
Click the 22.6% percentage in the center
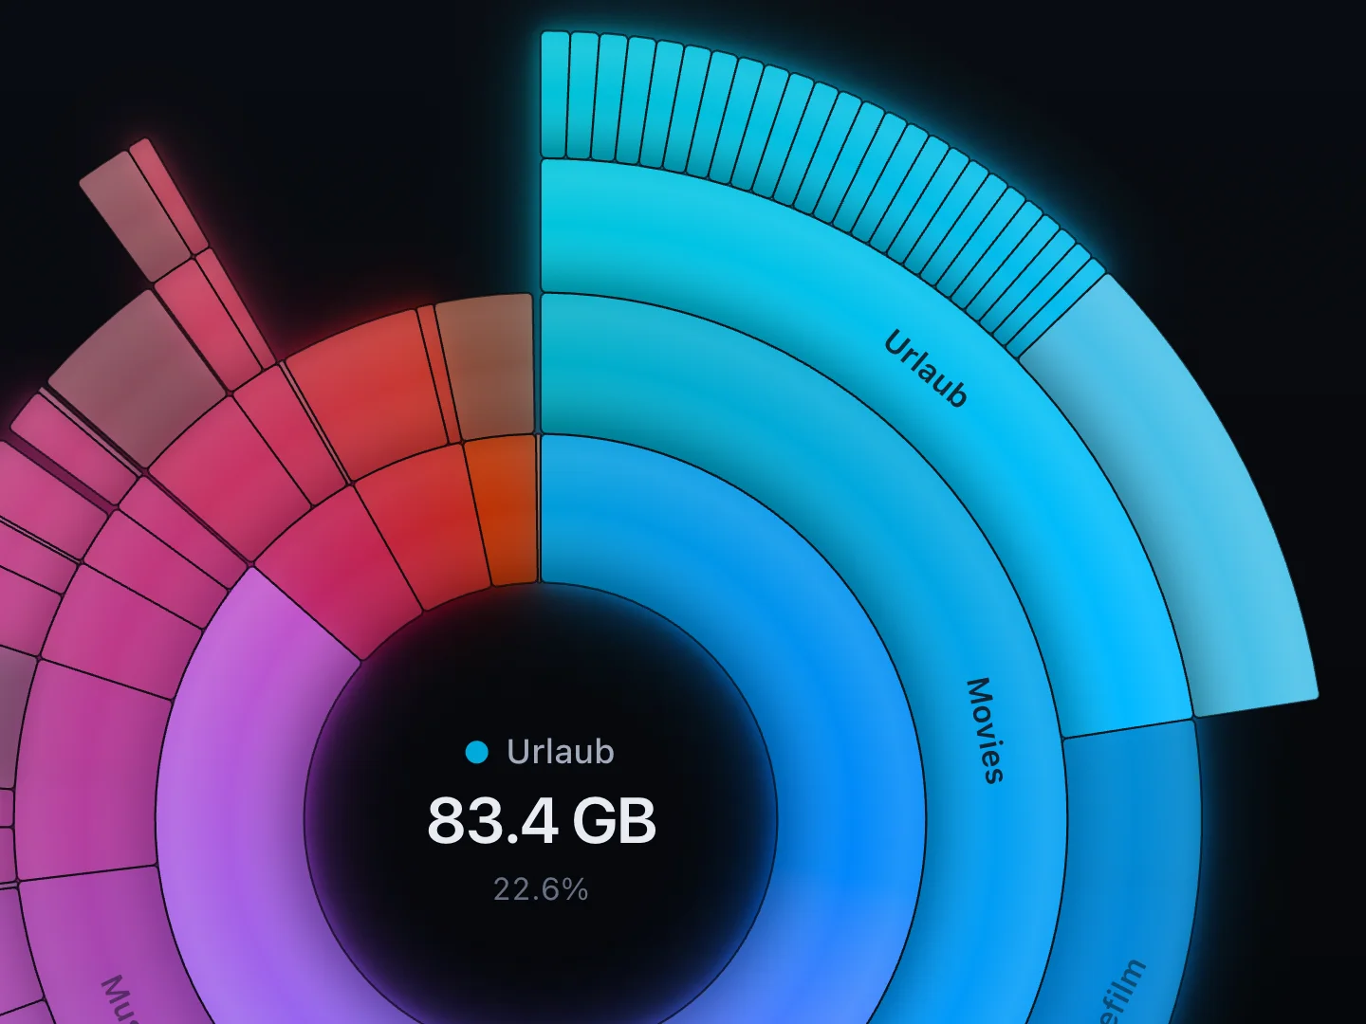(x=541, y=889)
